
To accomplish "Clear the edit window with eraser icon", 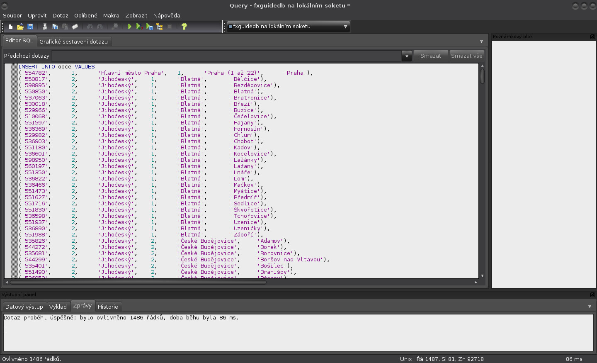I will click(75, 27).
